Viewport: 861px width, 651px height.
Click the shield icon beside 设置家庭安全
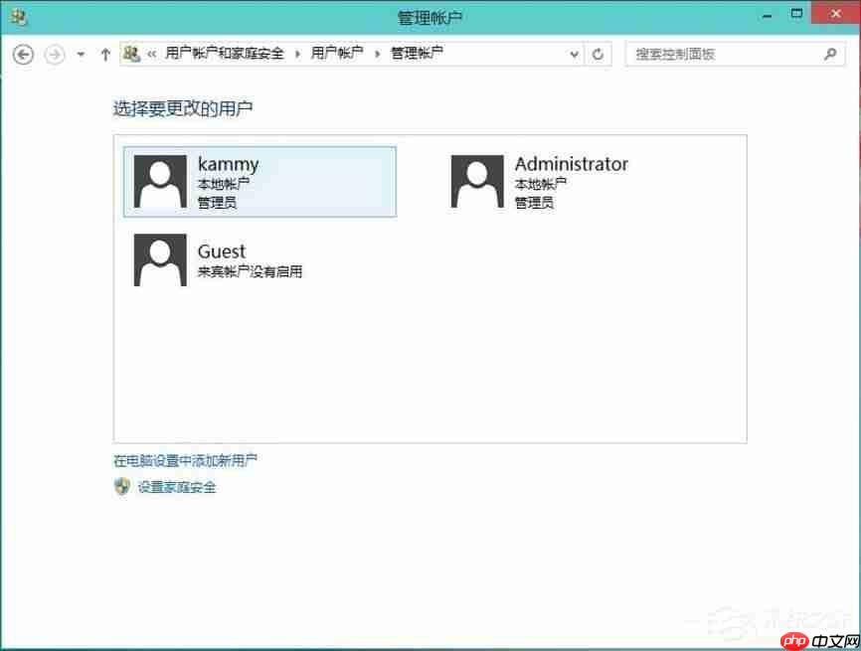point(122,487)
